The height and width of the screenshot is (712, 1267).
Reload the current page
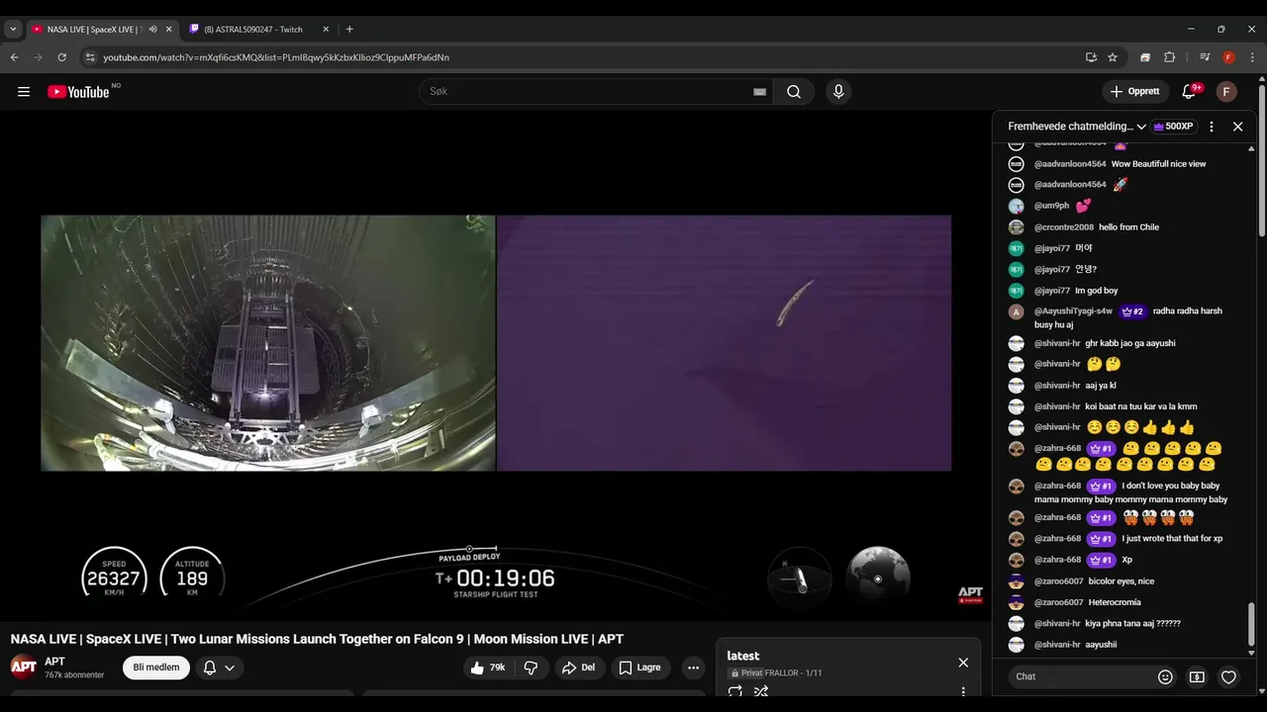[x=62, y=57]
